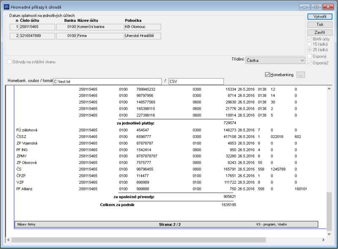Screen dimensions: 338x249
Task: Click the subtotal 729574
Action: (230, 123)
